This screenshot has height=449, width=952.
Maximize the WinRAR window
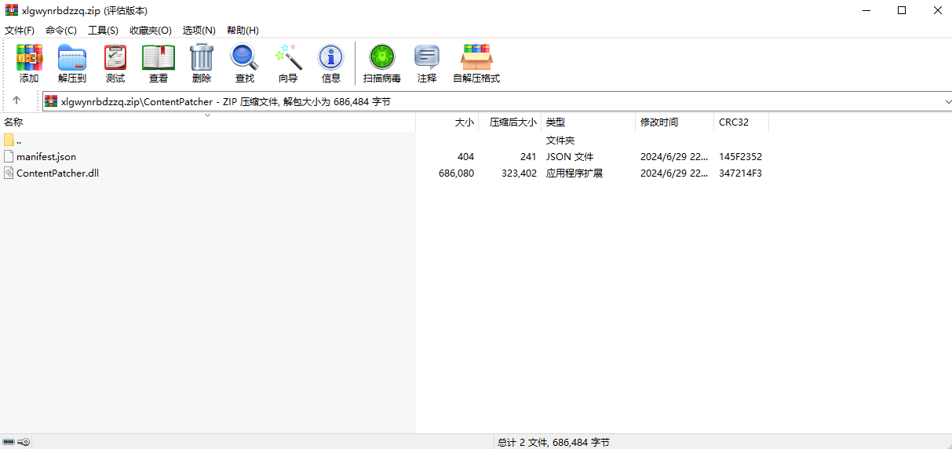(x=902, y=10)
